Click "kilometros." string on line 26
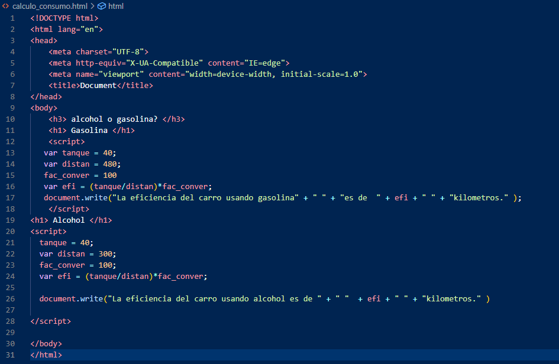The image size is (559, 364). pos(451,298)
